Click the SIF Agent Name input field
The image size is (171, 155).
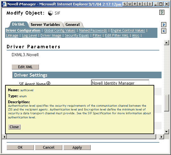click(120, 83)
